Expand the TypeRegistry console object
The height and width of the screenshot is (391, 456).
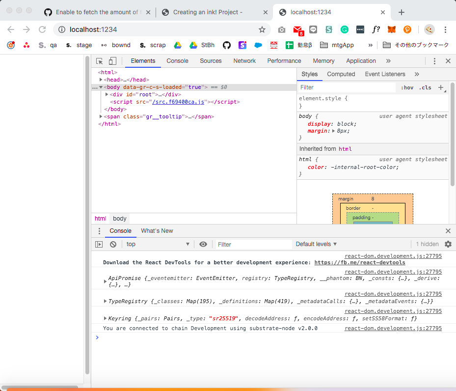pos(105,301)
